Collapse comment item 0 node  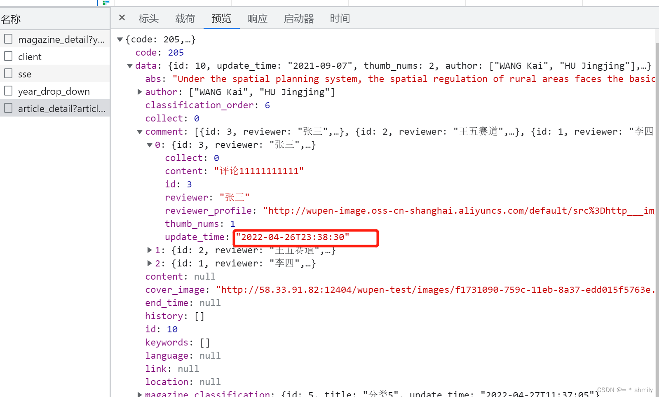click(150, 145)
